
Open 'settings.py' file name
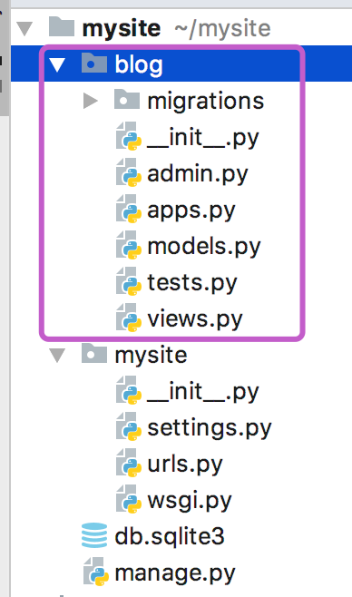click(210, 428)
